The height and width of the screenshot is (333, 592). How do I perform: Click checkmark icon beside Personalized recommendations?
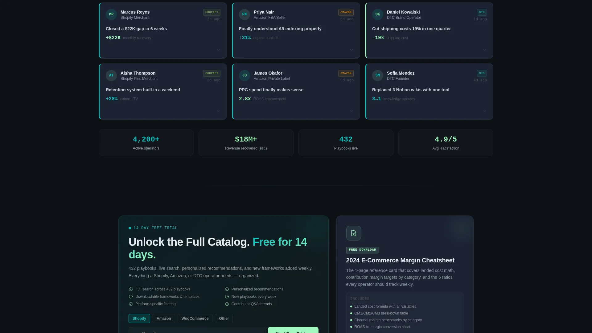click(227, 289)
